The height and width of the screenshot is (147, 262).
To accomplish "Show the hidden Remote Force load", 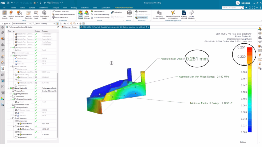I will pyautogui.click(x=16, y=110).
